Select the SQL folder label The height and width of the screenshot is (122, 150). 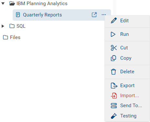[21, 26]
